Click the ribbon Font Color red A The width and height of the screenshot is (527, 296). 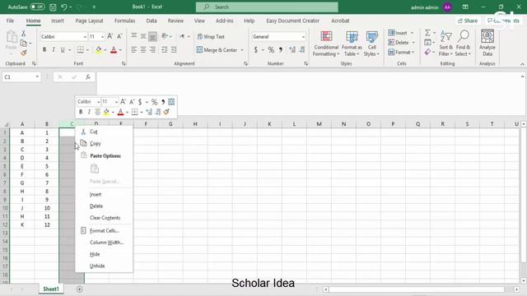click(x=114, y=50)
